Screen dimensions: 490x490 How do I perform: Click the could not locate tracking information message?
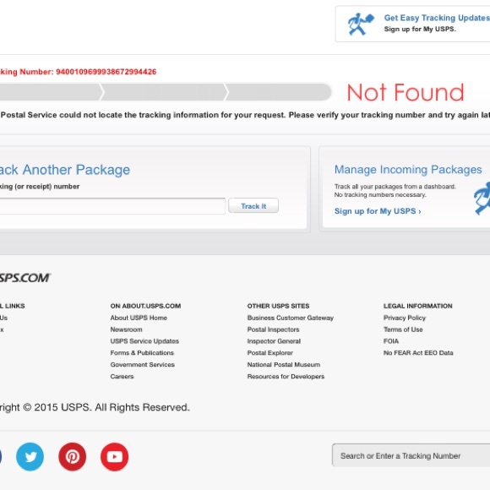[x=245, y=115]
